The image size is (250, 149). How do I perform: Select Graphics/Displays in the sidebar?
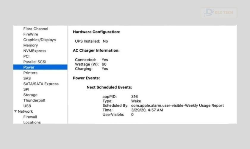39,40
